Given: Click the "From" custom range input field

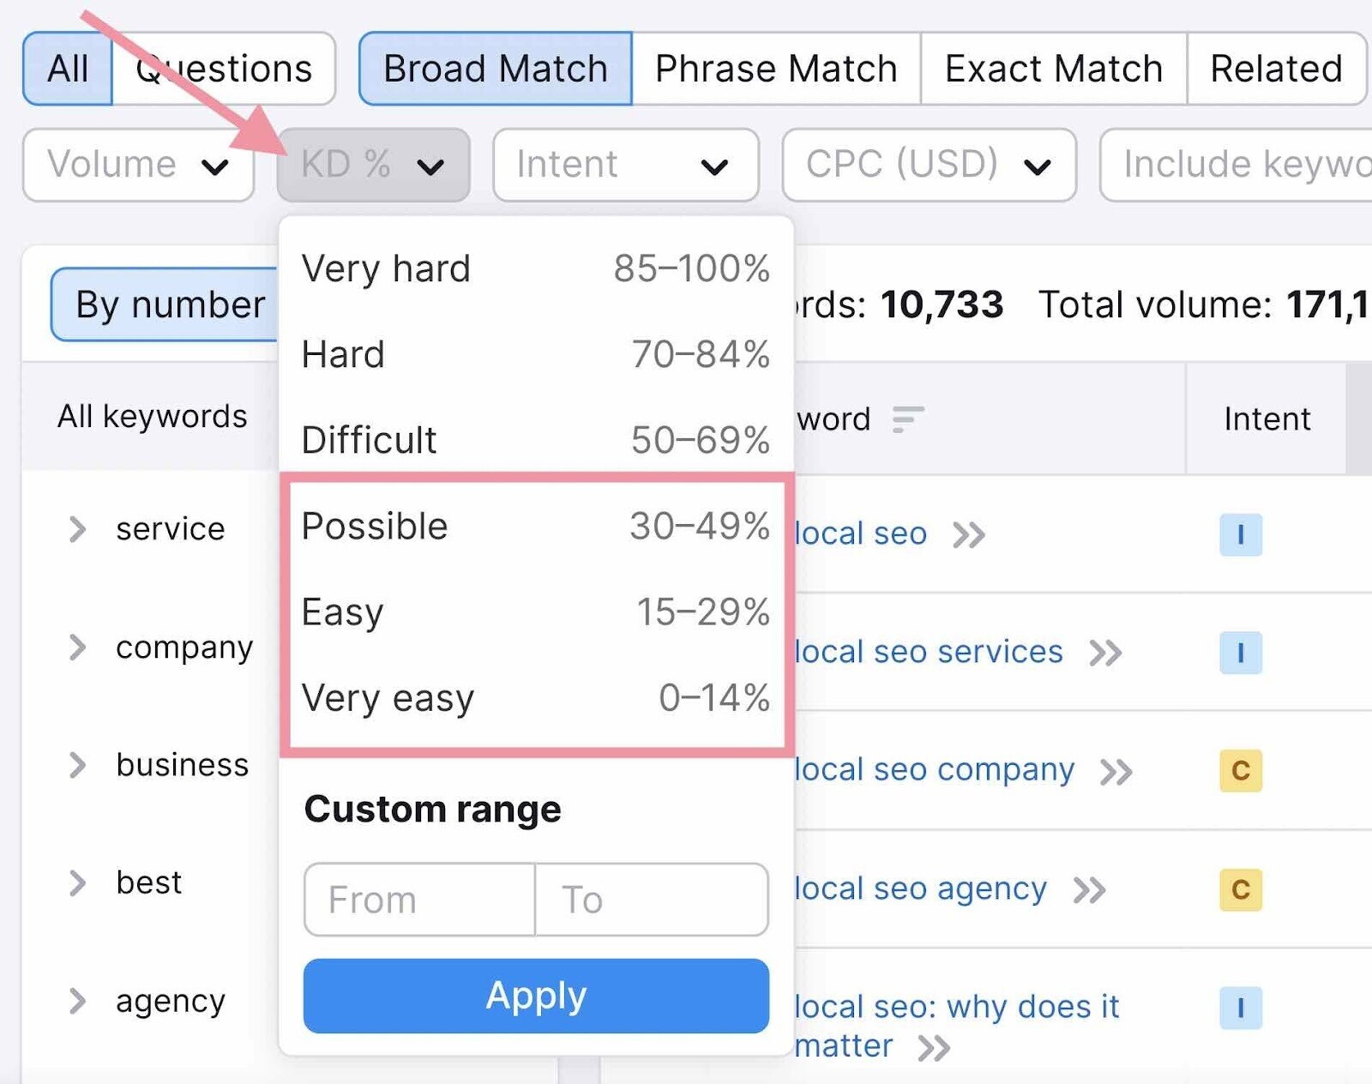Looking at the screenshot, I should coord(418,900).
